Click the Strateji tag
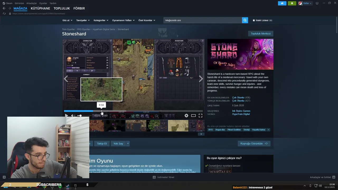This screenshot has width=338, height=190. tap(246, 130)
